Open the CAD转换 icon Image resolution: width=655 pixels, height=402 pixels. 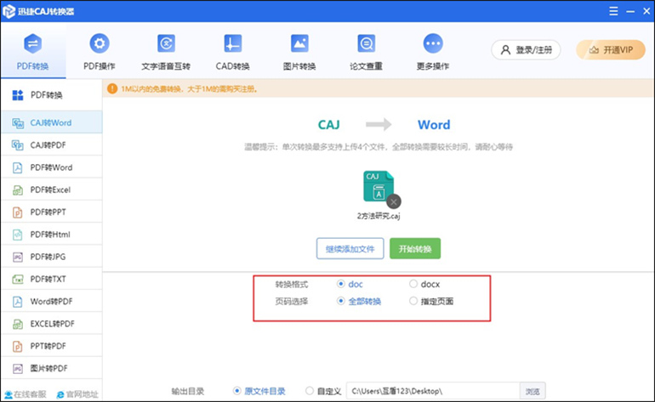(x=233, y=43)
